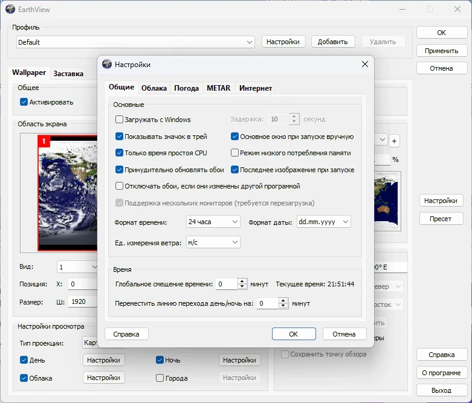Click Отмена in the Настройки dialog

coord(344,334)
